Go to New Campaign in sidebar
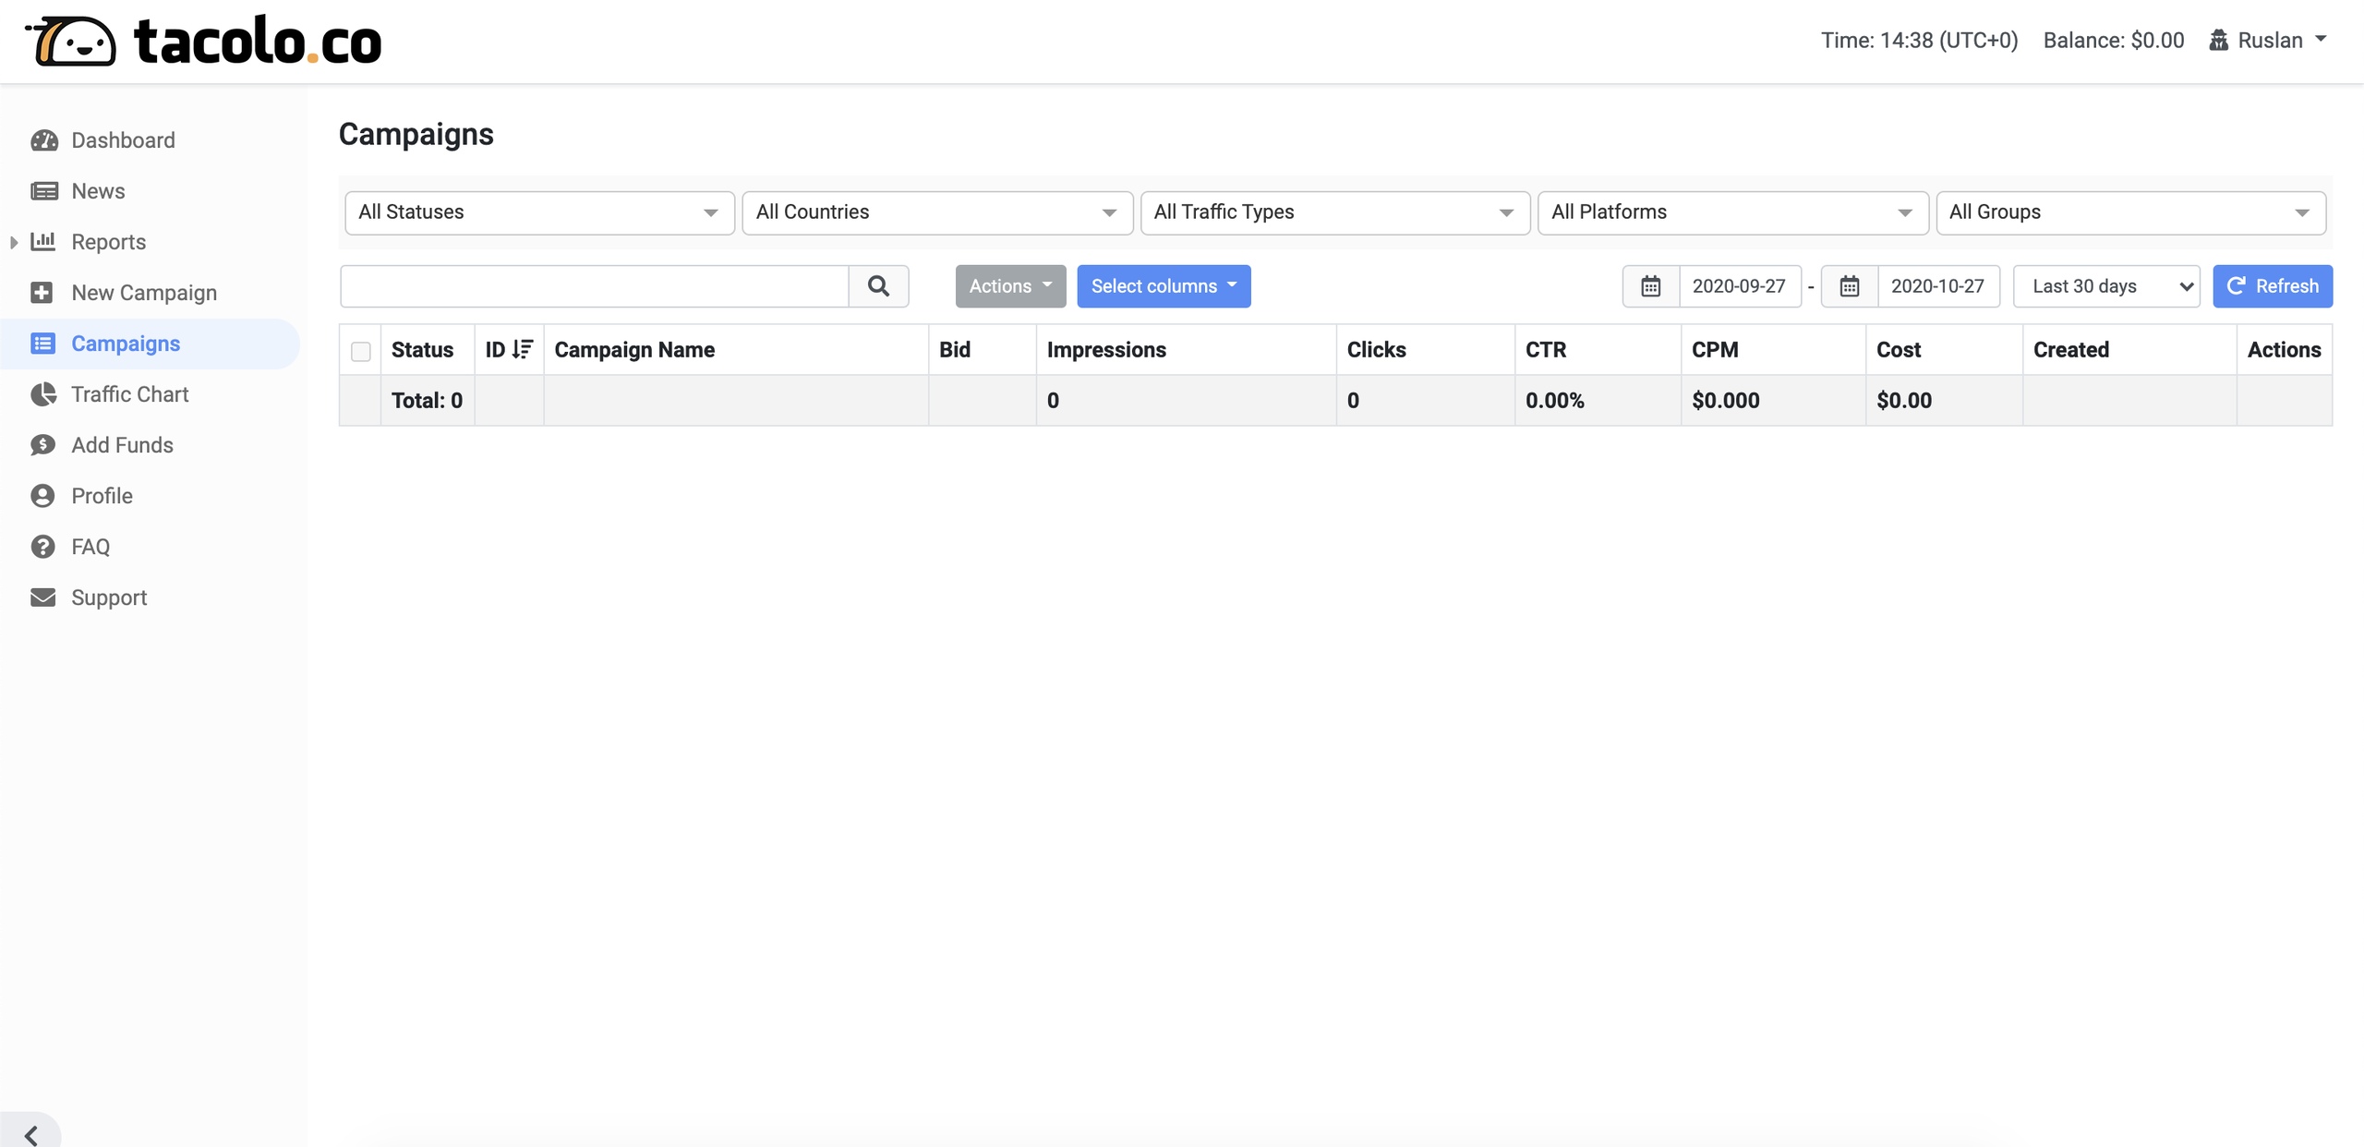2364x1147 pixels. (x=144, y=293)
